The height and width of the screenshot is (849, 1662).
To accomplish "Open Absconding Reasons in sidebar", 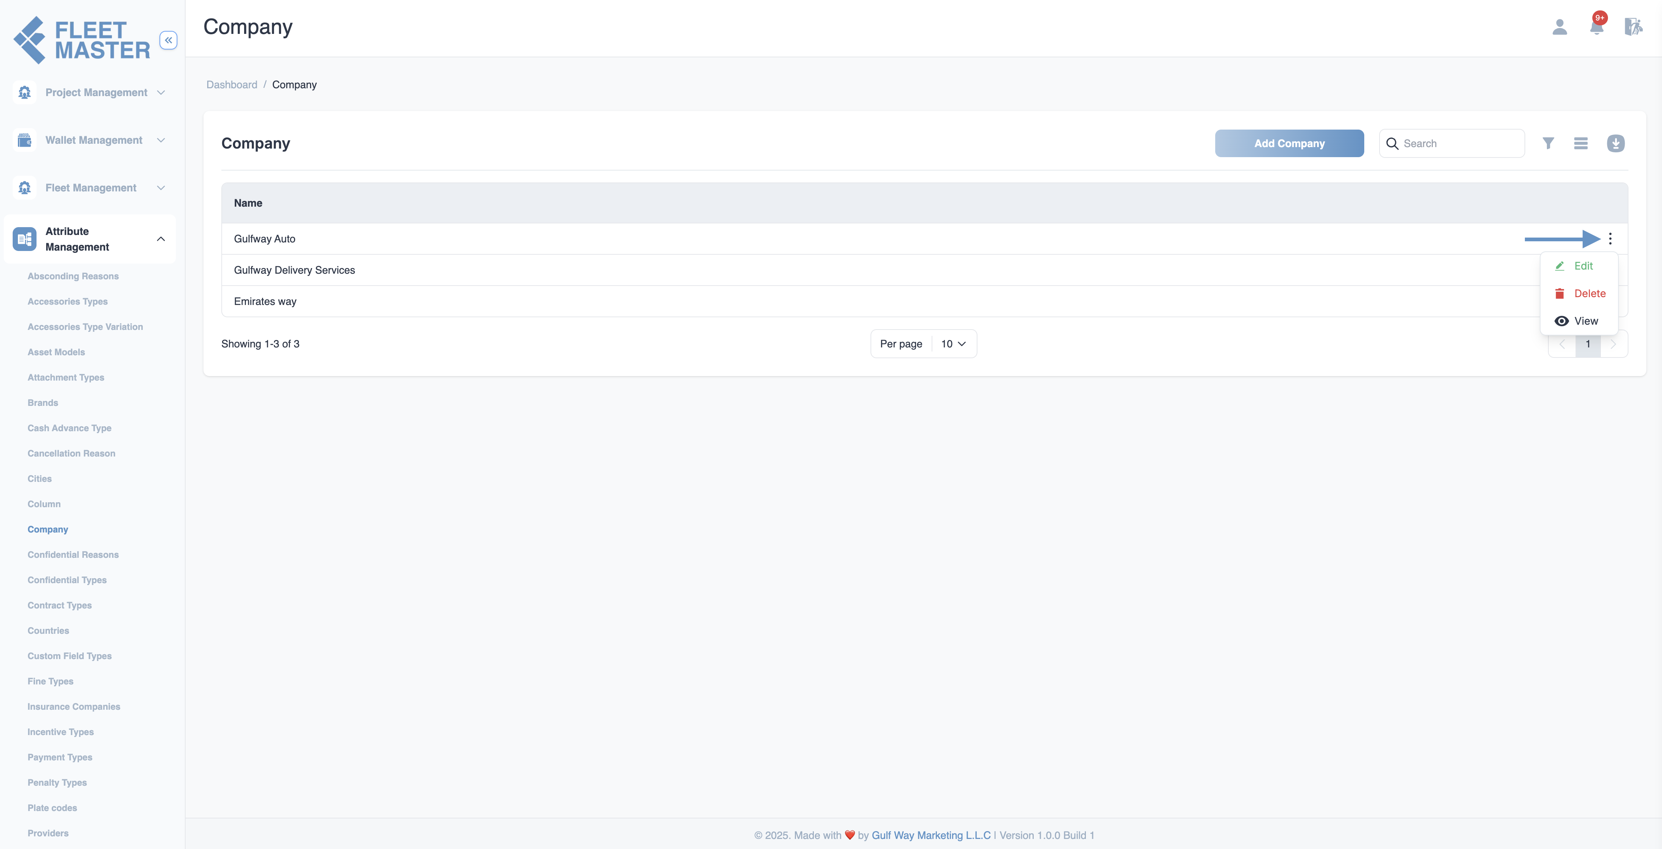I will [73, 276].
